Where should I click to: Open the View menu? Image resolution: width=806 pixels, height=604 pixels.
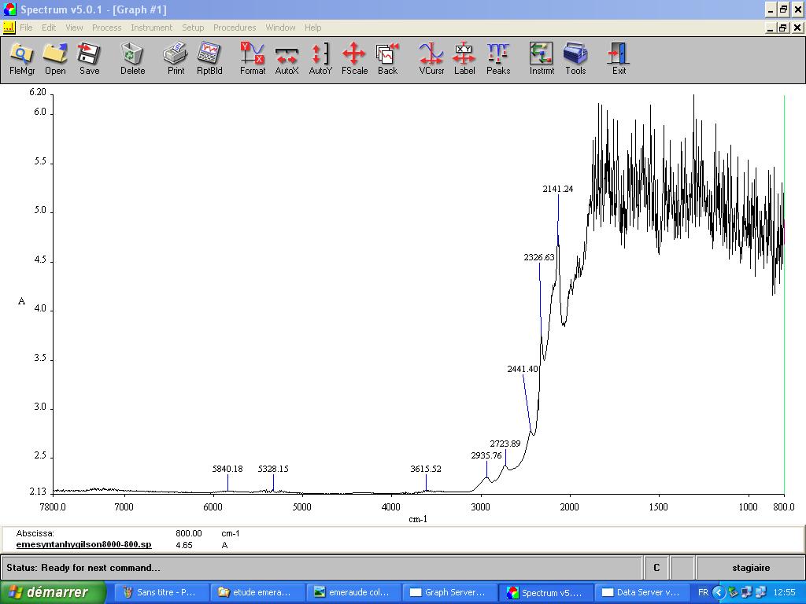(x=74, y=28)
